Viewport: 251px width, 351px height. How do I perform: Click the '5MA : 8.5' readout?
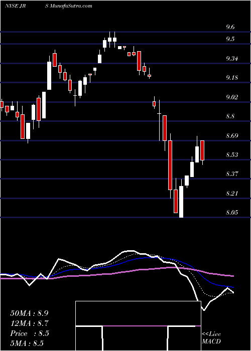click(27, 343)
